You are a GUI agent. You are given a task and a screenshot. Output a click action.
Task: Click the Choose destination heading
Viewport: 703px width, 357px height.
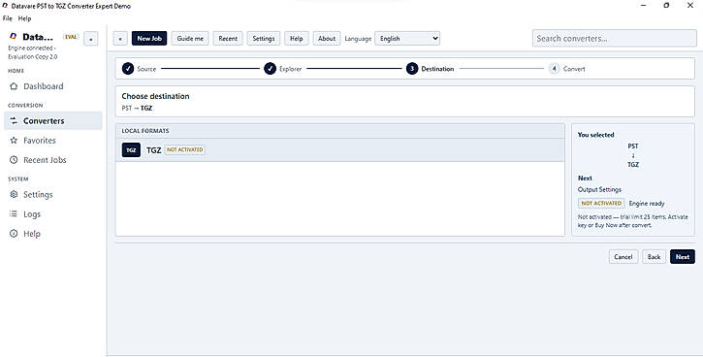pyautogui.click(x=155, y=96)
